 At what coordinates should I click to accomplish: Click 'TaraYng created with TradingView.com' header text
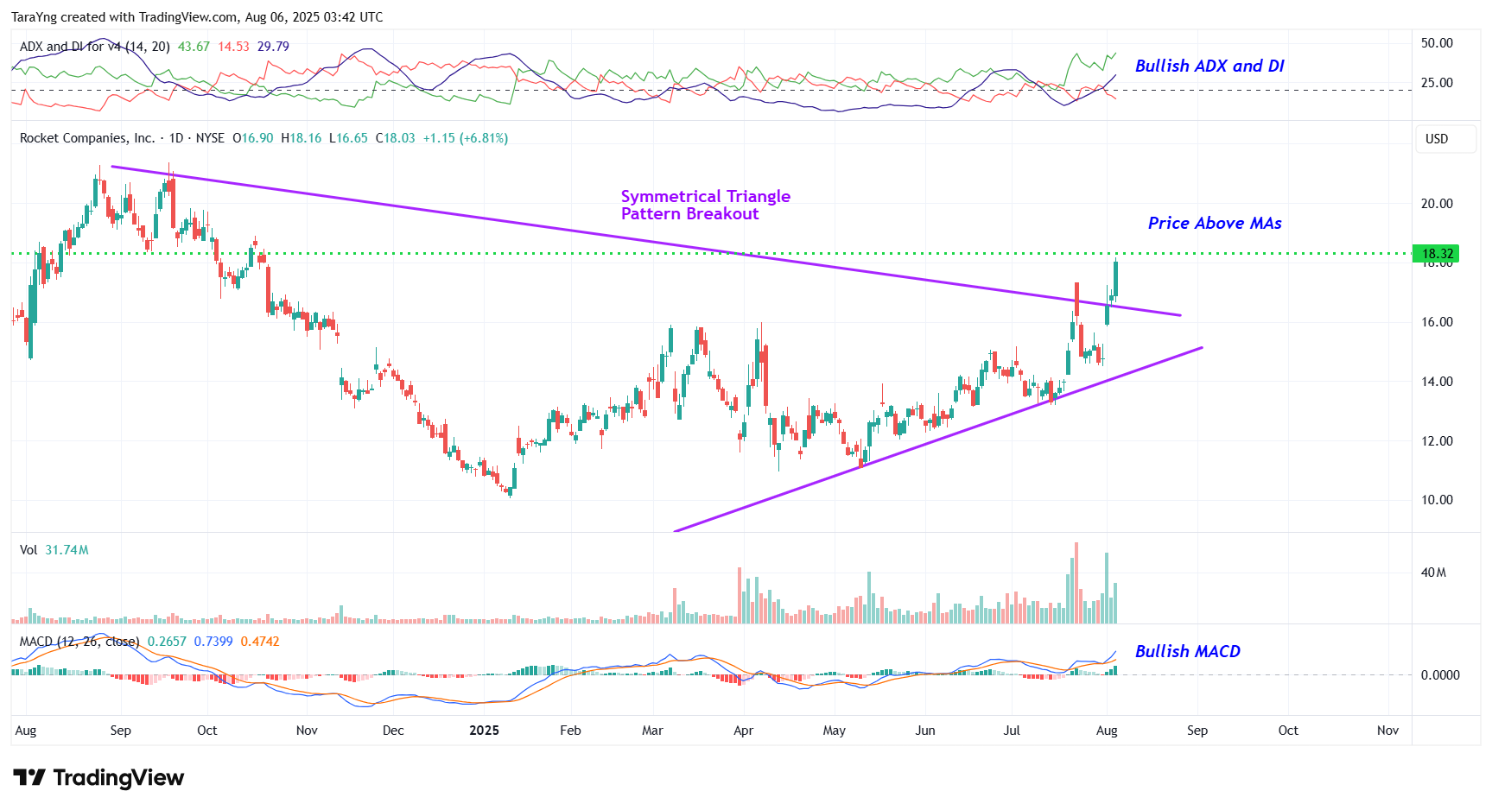[x=124, y=17]
